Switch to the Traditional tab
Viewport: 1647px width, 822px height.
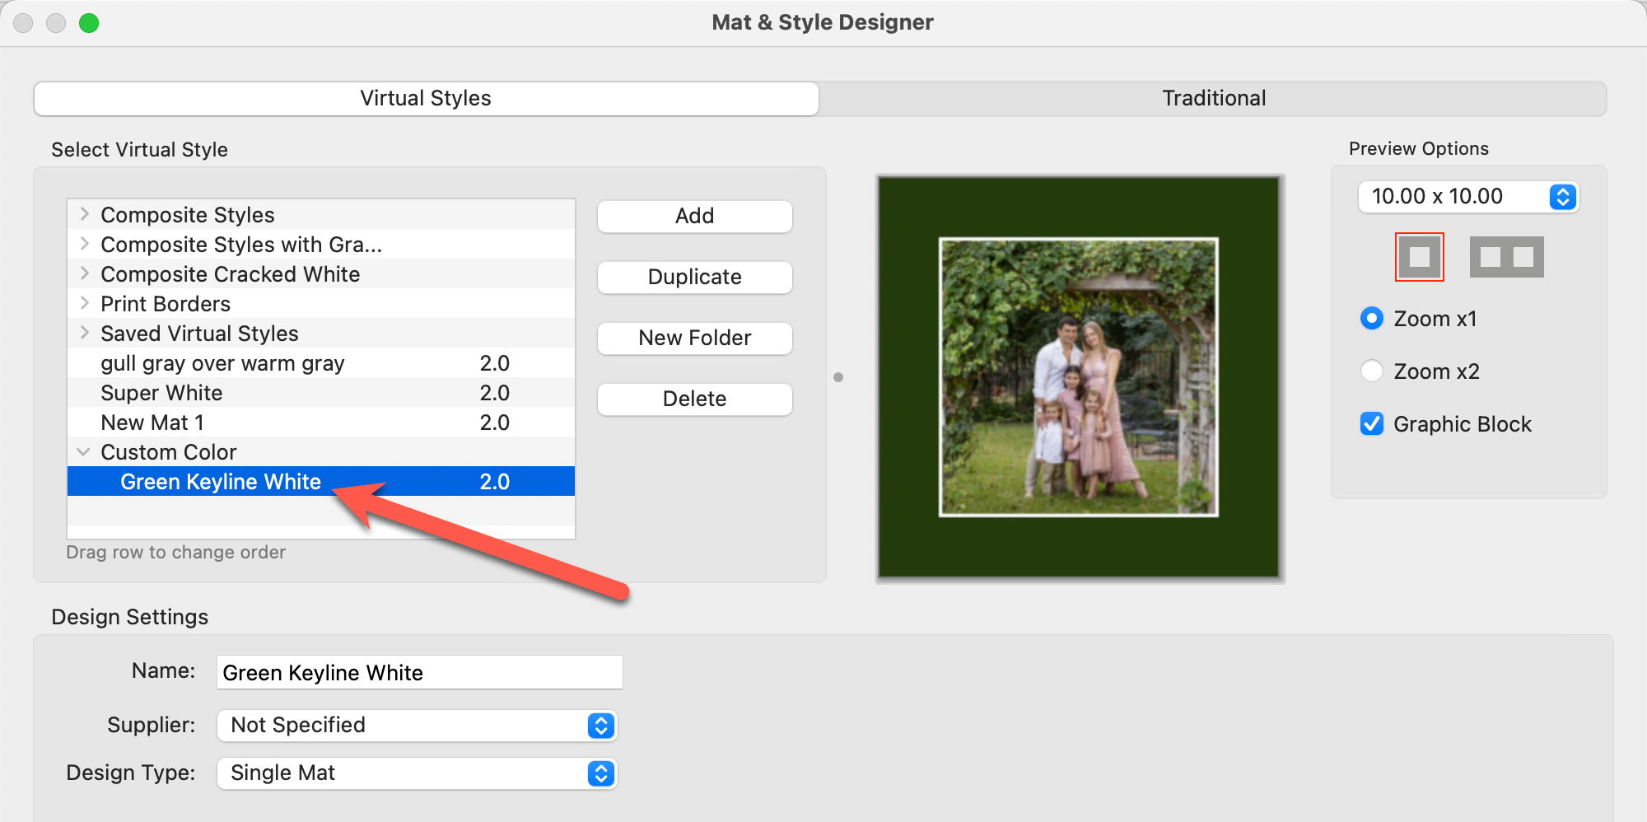1213,99
